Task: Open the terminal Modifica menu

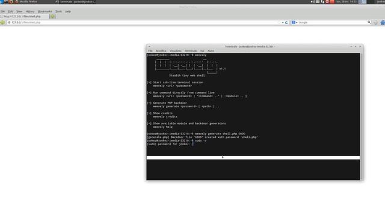Action: pos(161,51)
